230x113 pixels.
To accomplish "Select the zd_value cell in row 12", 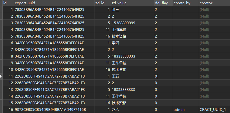I will (132, 83).
